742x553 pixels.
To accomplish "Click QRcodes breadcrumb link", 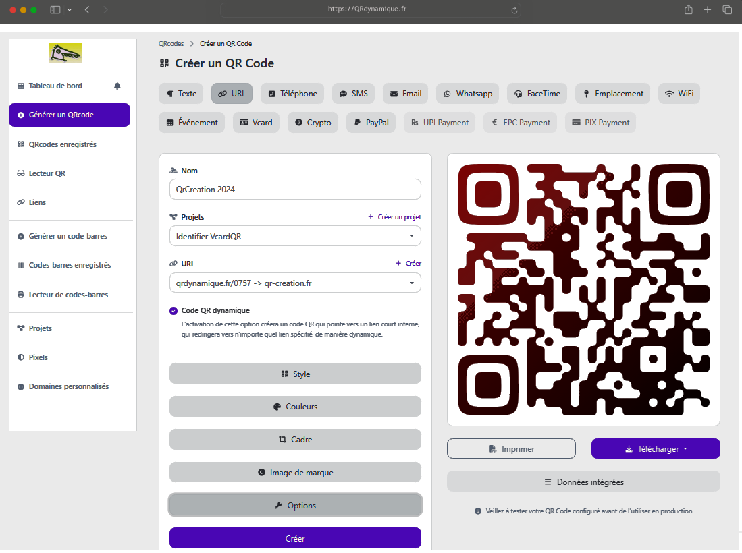I will tap(171, 43).
